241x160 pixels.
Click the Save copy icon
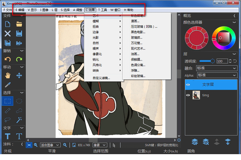[x=8, y=43]
